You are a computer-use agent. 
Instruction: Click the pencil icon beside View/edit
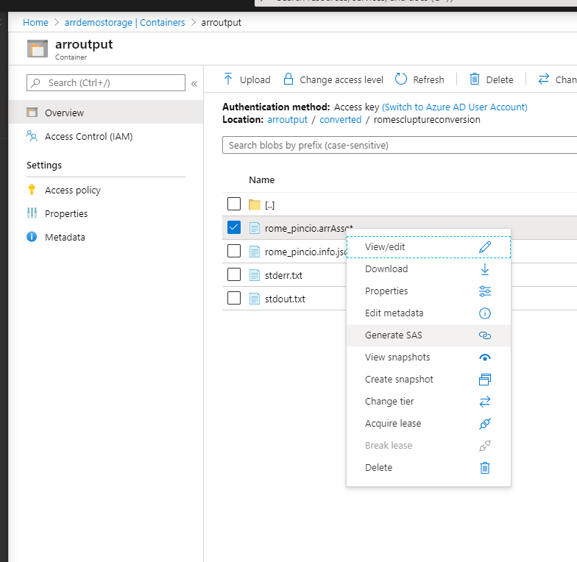pyautogui.click(x=485, y=247)
